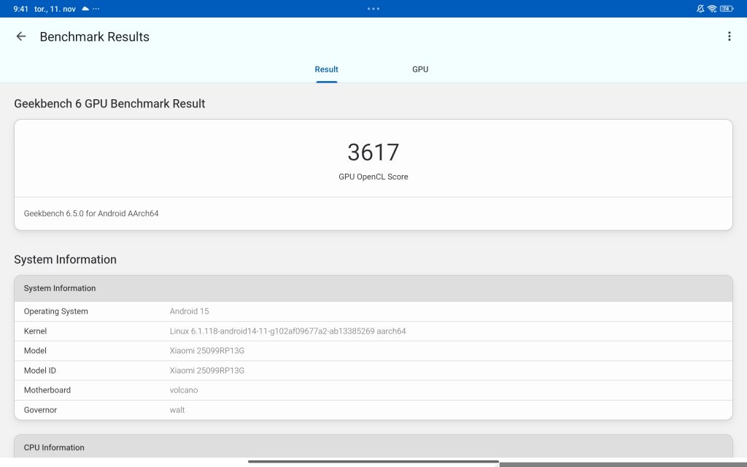Click the Wi-Fi status icon
747x467 pixels.
click(712, 9)
